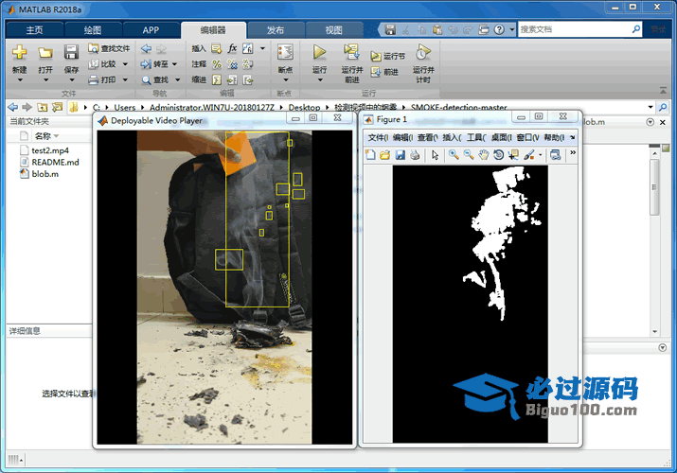This screenshot has width=677, height=473.
Task: Select the Pan hand tool in Figure 1
Action: [484, 155]
